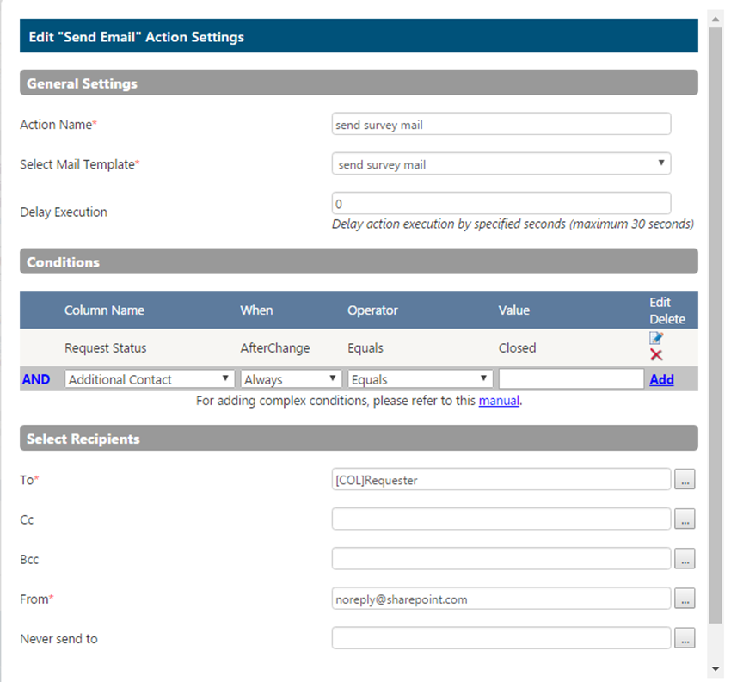This screenshot has height=682, width=731.
Task: Focus the Action Name text field
Action: pyautogui.click(x=501, y=124)
